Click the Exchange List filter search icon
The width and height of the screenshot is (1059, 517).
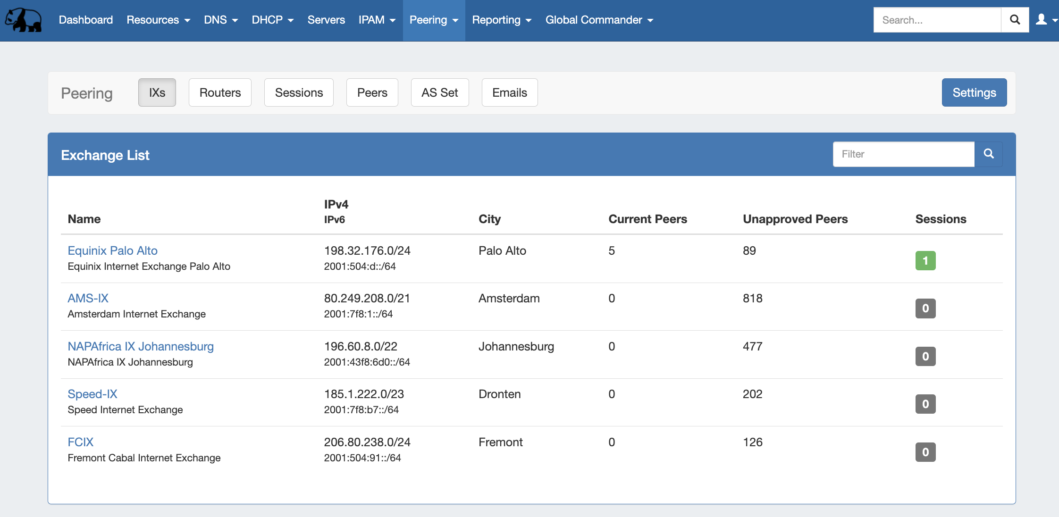point(988,154)
